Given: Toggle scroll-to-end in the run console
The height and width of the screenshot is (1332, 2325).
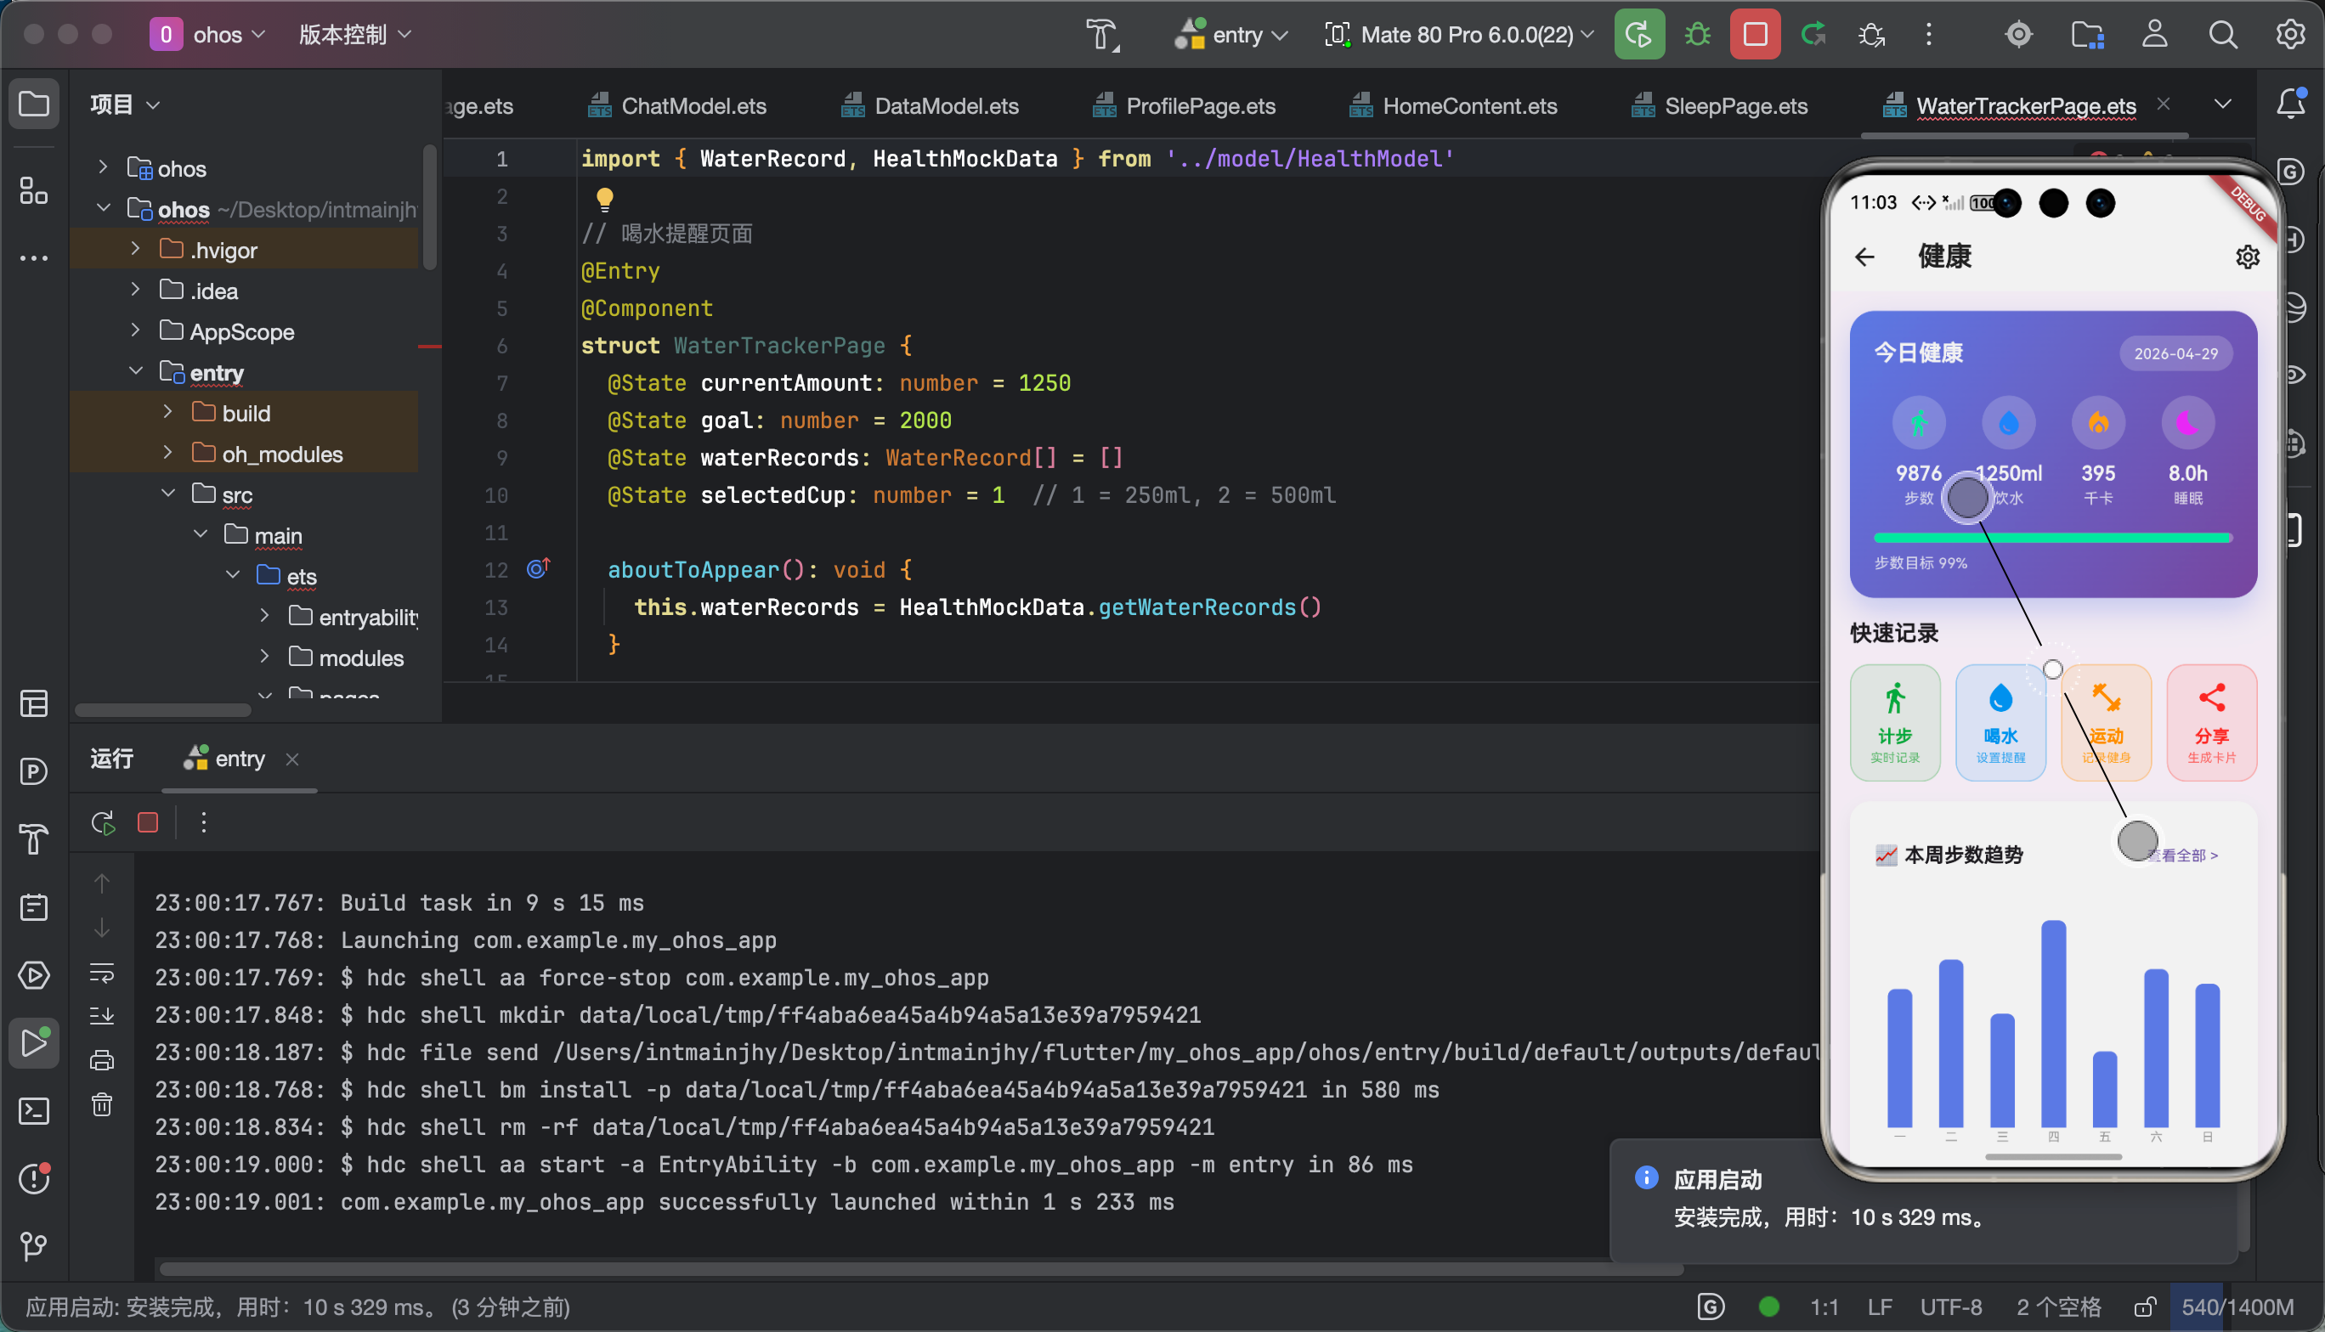Looking at the screenshot, I should (102, 1015).
